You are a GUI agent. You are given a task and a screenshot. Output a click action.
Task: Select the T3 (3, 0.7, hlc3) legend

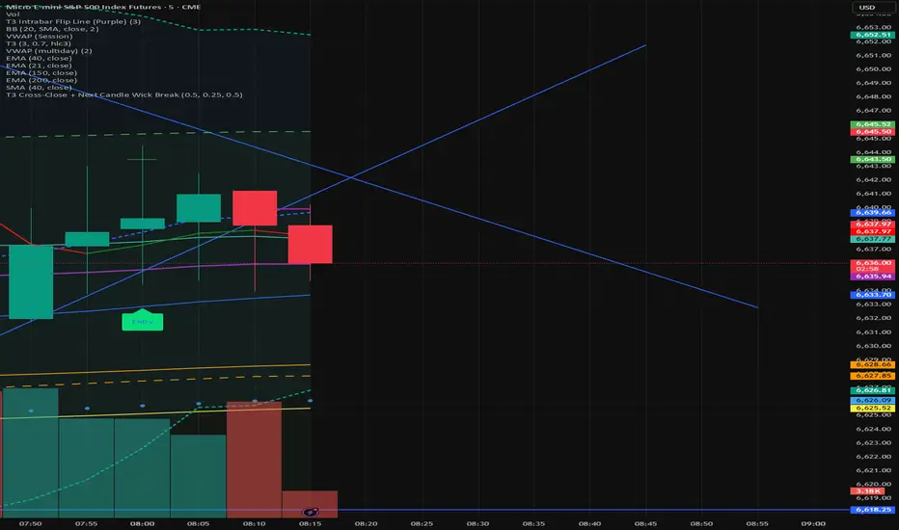point(39,43)
